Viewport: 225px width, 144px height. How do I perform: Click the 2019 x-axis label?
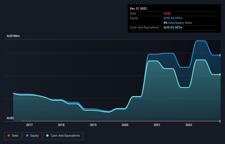click(93, 125)
